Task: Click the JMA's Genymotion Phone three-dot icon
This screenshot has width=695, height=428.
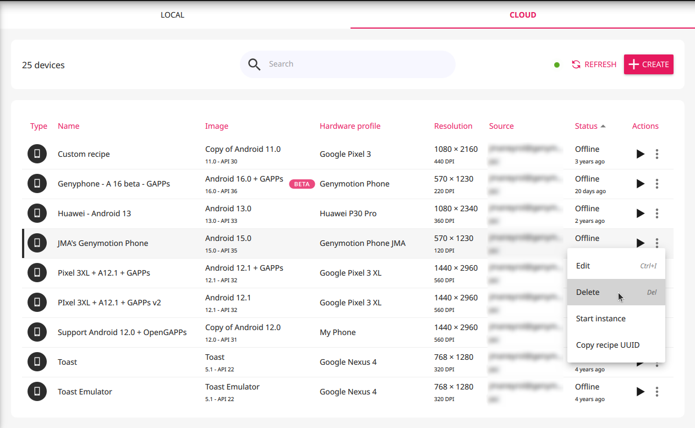Action: pos(657,242)
